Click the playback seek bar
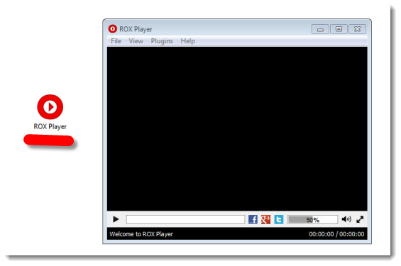The height and width of the screenshot is (266, 401). point(185,219)
